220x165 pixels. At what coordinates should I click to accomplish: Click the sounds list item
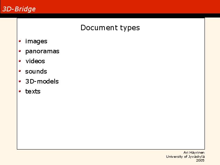pyautogui.click(x=36, y=71)
